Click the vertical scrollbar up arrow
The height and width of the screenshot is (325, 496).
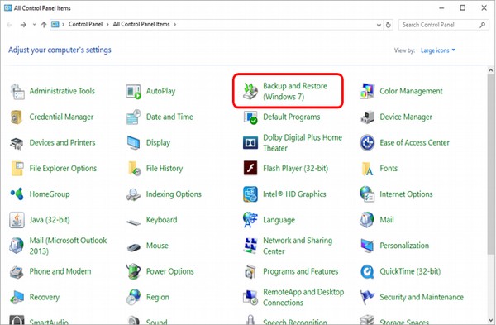pos(490,70)
